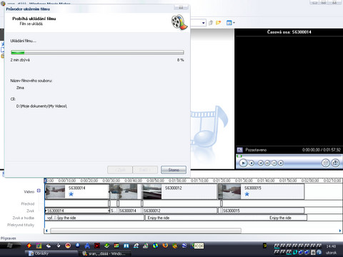Viewport: 343px width, 257px height.
Task: Click the up-one-level icon in Movie Maker toolbar
Action: click(x=211, y=23)
